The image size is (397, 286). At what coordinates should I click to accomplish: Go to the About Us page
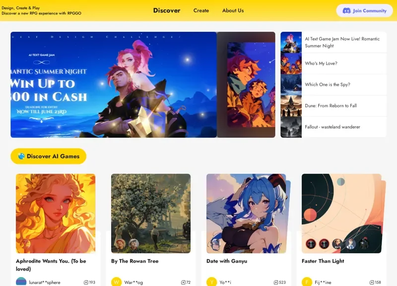pos(233,10)
